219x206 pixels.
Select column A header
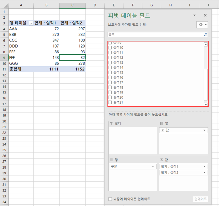click(x=21, y=5)
